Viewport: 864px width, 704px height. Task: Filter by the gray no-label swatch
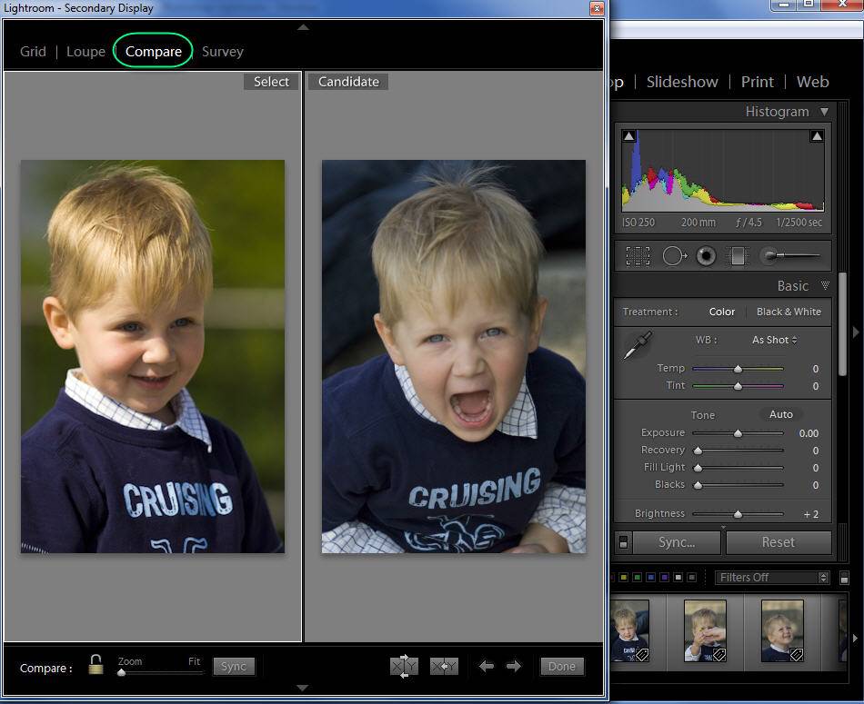click(692, 578)
